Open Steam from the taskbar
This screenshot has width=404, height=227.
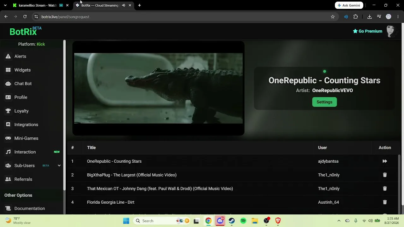(x=232, y=221)
